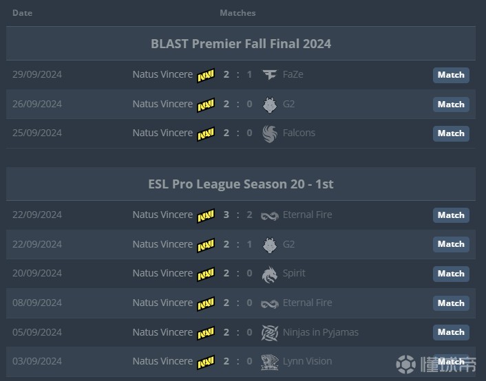Click the Date column header
This screenshot has width=486, height=381.
click(22, 13)
